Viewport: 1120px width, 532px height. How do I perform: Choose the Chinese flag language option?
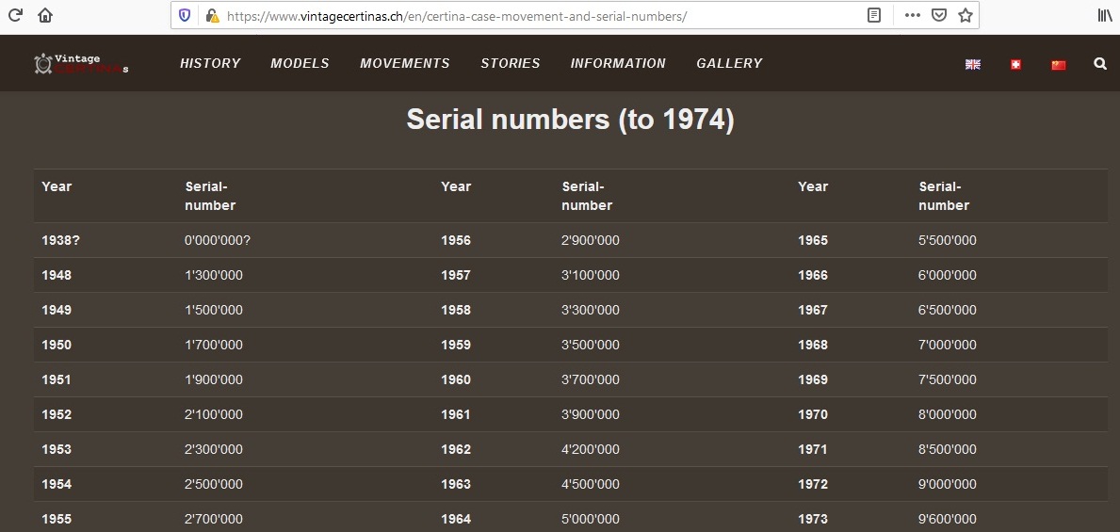point(1058,64)
